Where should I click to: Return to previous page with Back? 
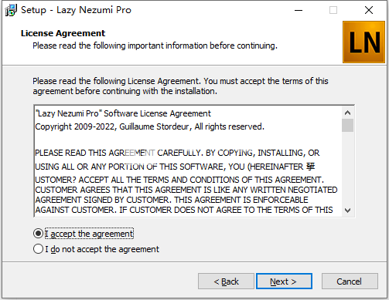[226, 281]
